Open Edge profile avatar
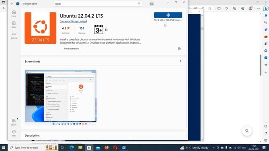The width and height of the screenshot is (269, 151). (x=251, y=8)
